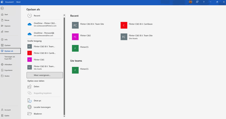Click the Meer weergeven button

(45, 75)
